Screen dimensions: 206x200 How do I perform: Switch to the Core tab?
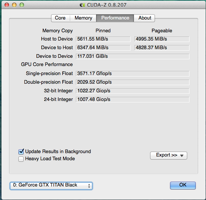coord(60,18)
